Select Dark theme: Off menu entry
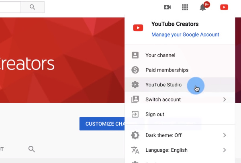This screenshot has width=241, height=163. (x=180, y=135)
